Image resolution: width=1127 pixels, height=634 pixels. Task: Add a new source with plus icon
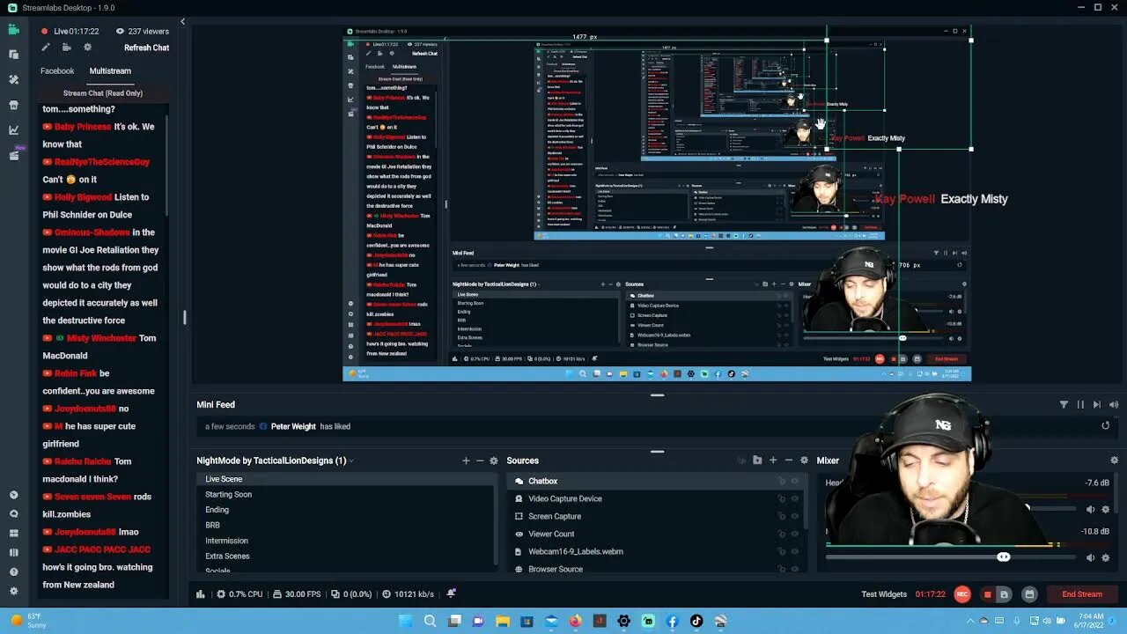tap(773, 461)
